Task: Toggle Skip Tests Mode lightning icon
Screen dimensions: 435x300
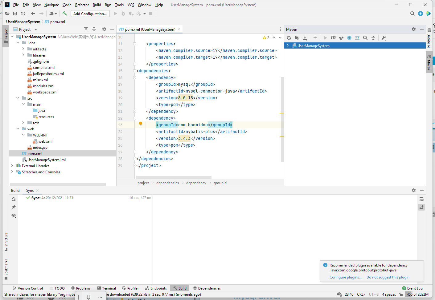Action: (349, 38)
